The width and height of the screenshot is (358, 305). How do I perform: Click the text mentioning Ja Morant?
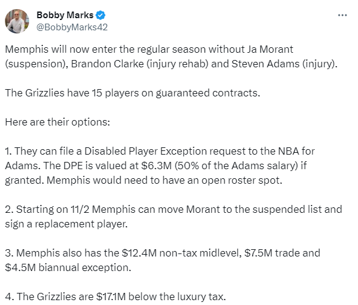click(x=270, y=49)
